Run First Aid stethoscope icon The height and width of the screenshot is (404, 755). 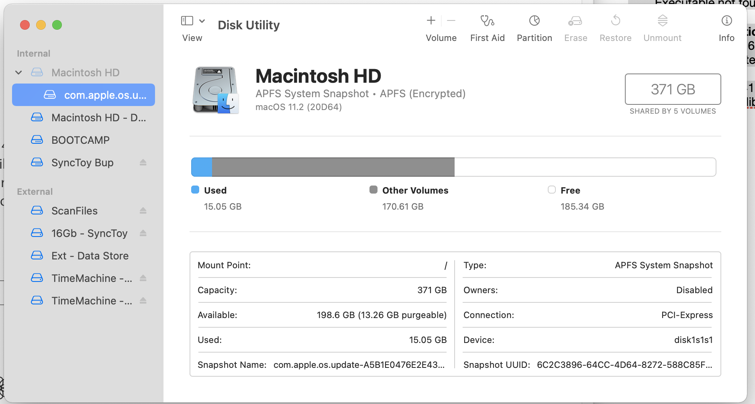[487, 20]
